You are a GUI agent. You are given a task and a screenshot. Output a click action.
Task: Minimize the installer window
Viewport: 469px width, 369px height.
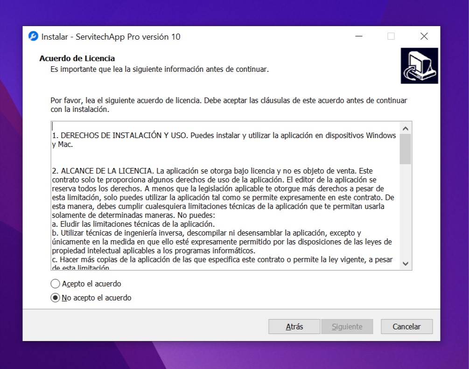click(x=359, y=36)
